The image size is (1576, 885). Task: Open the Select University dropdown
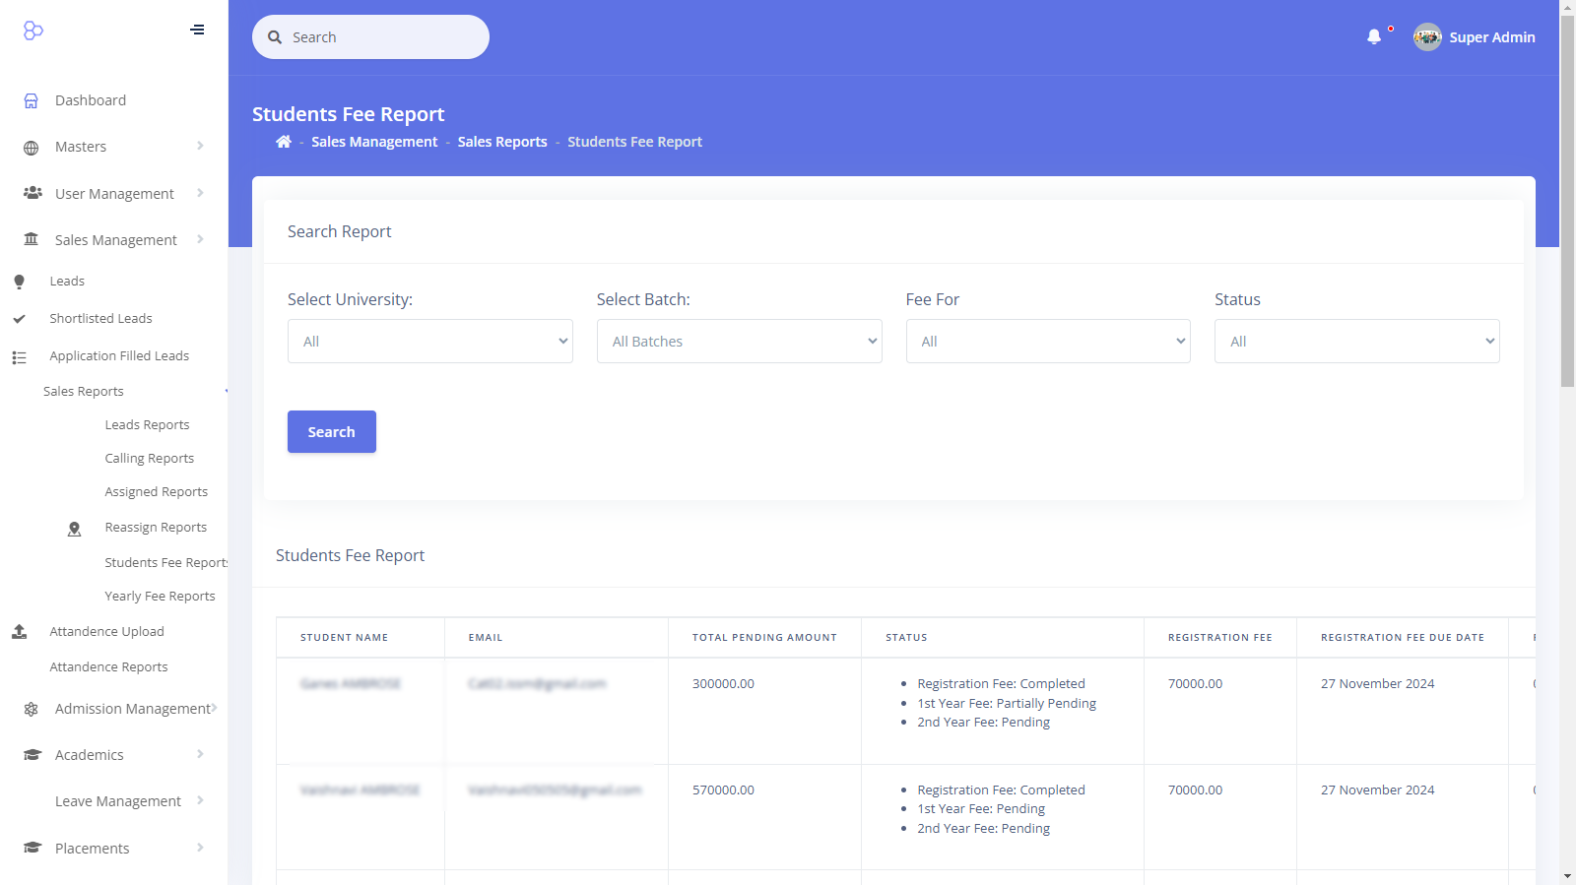429,342
